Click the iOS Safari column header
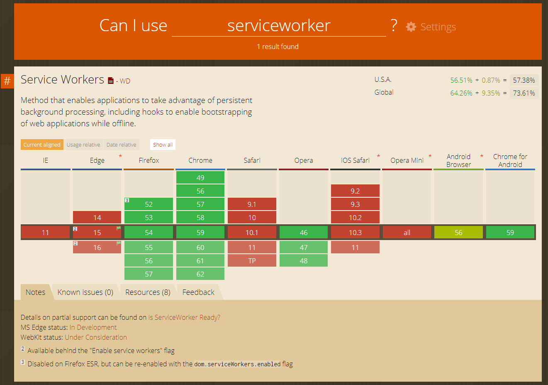 pos(355,160)
